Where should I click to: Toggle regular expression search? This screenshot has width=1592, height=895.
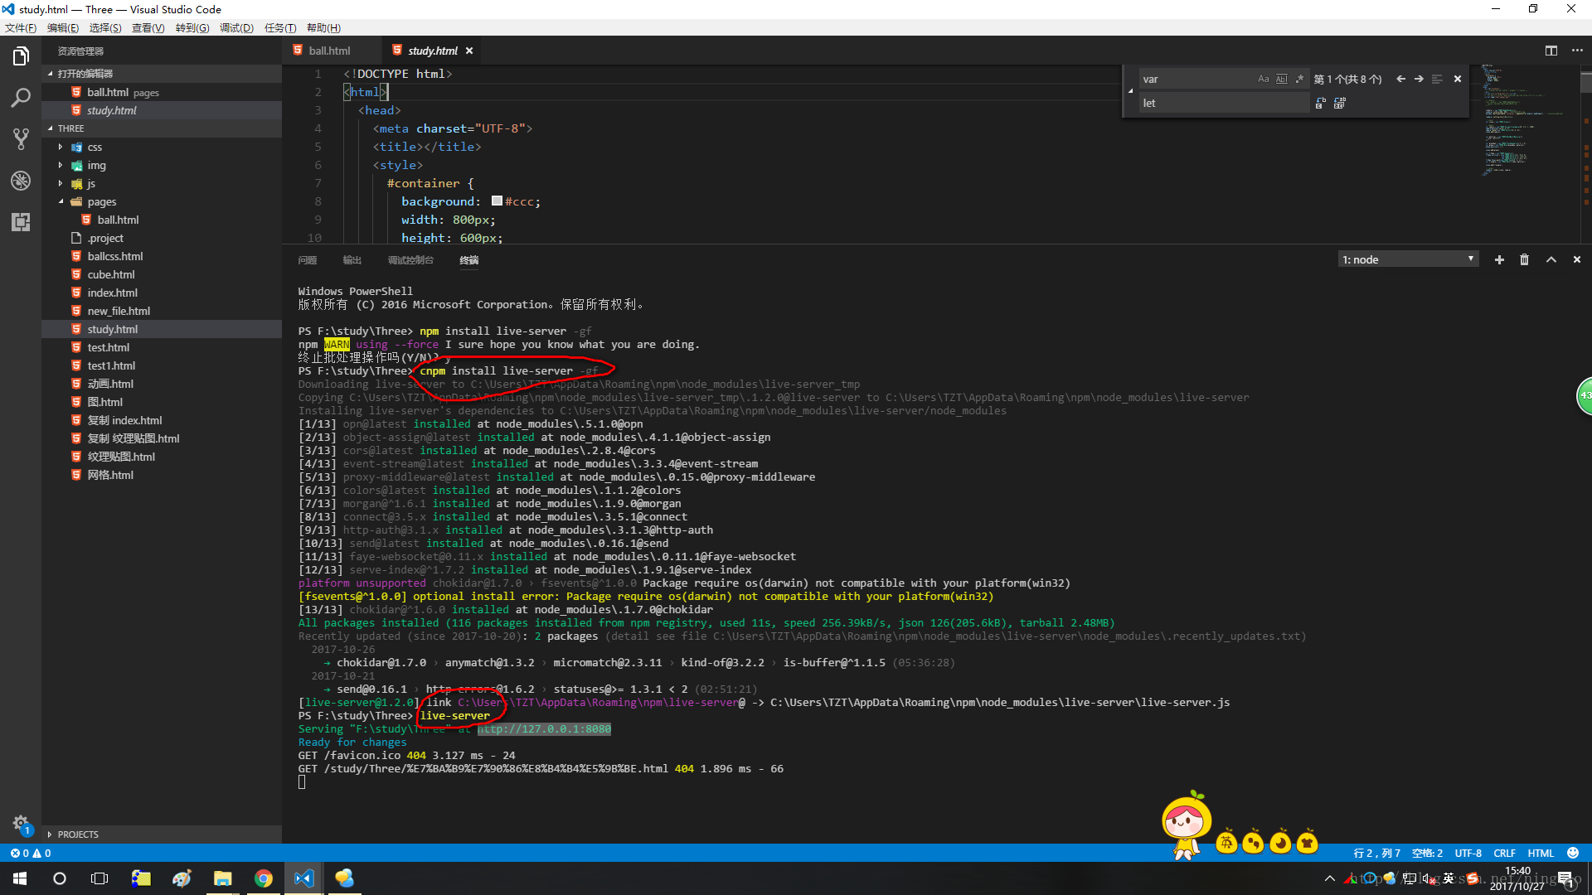[1300, 79]
